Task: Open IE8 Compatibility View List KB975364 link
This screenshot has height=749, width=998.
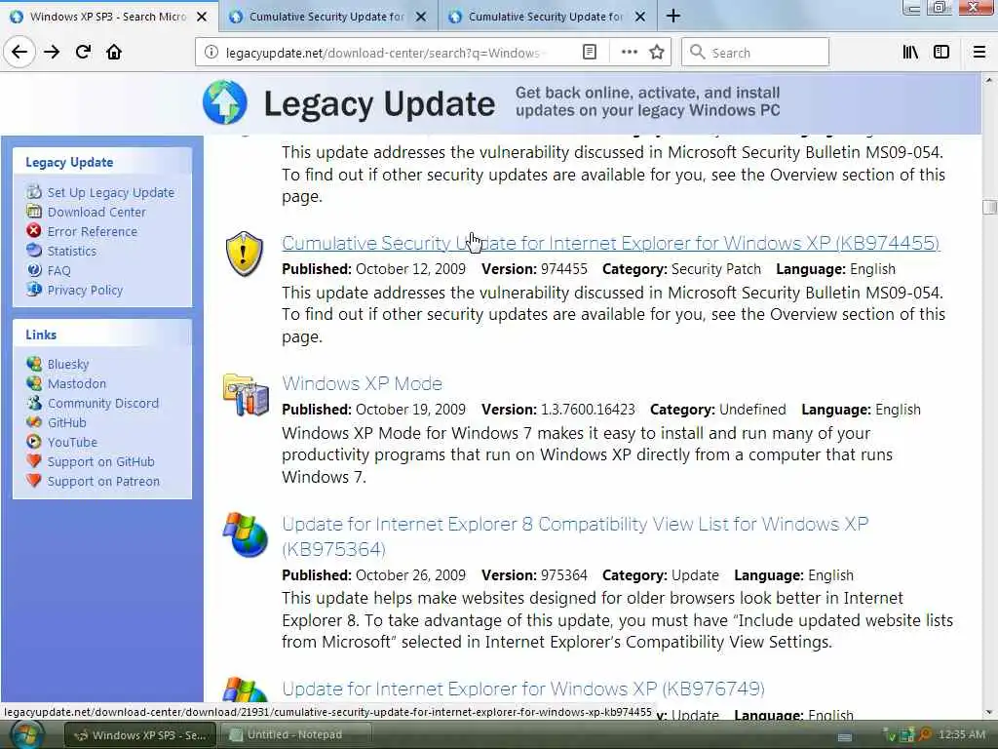Action: [x=575, y=536]
